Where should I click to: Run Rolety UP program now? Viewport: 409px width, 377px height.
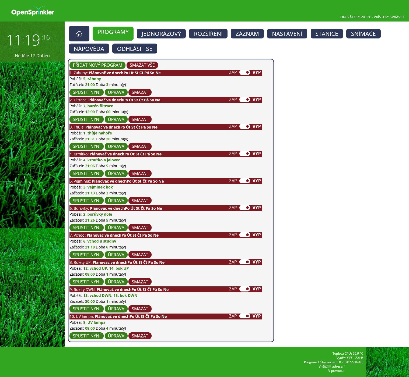[x=86, y=282]
